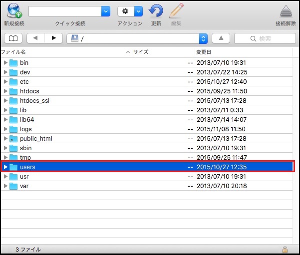Open the Quick Connect dropdown
300x255 pixels.
point(106,11)
